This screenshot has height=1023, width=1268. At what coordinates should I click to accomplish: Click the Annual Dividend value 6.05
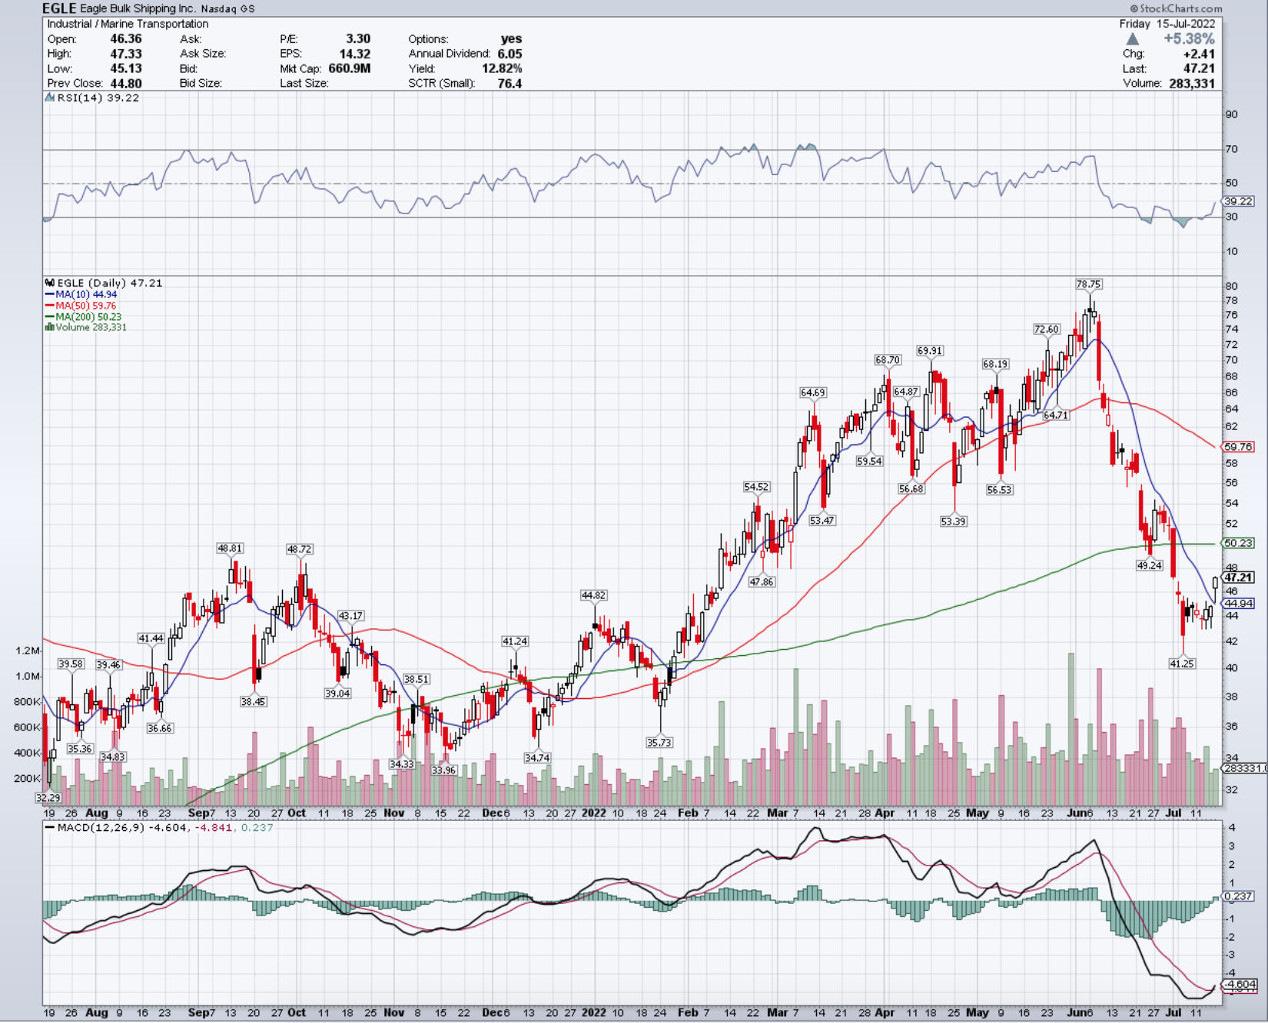[x=510, y=54]
